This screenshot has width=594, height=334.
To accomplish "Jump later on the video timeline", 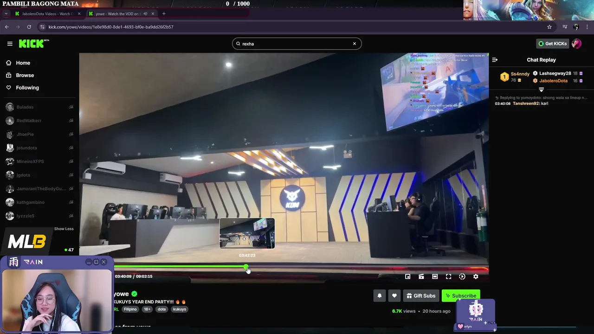I will click(x=367, y=267).
